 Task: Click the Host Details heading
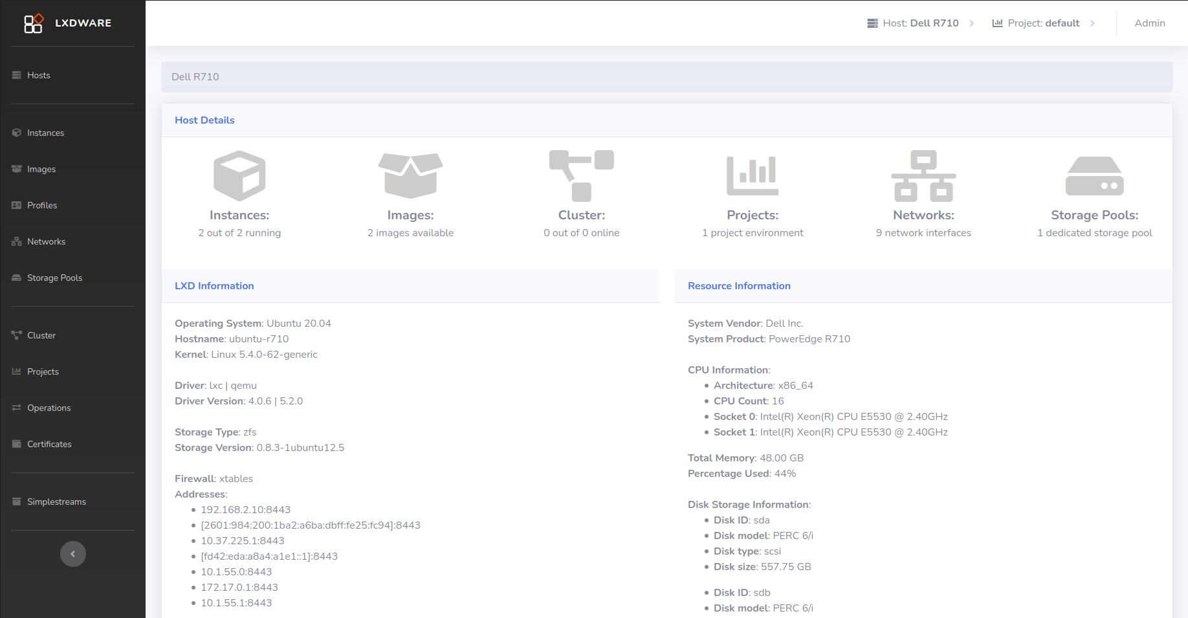[x=204, y=120]
